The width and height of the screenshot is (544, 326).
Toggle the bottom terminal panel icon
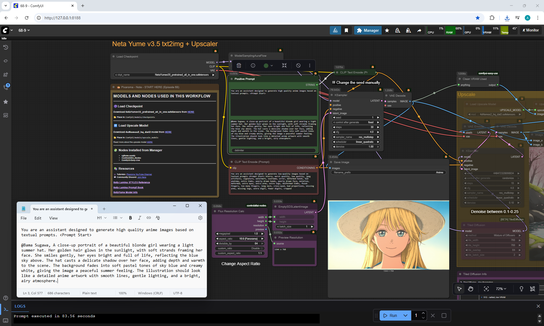6,309
